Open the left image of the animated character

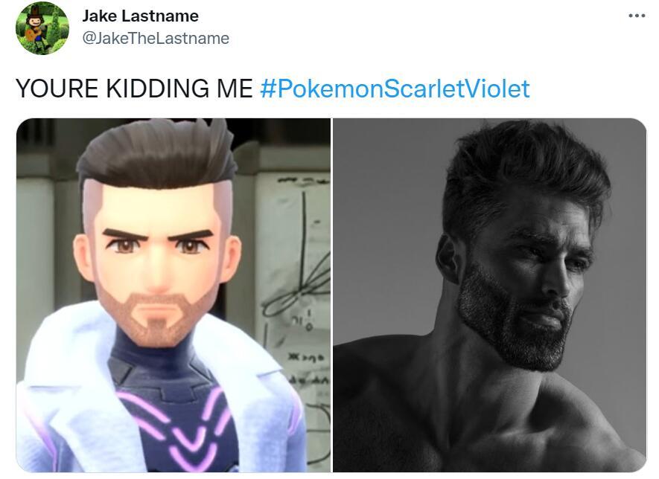click(x=173, y=295)
